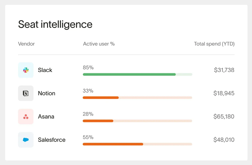Open the Notion vendor row
The image size is (252, 165).
pos(126,93)
